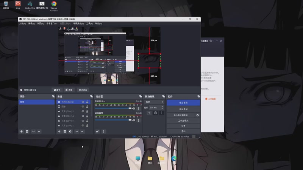Float the Sources dock panel

[91, 96]
